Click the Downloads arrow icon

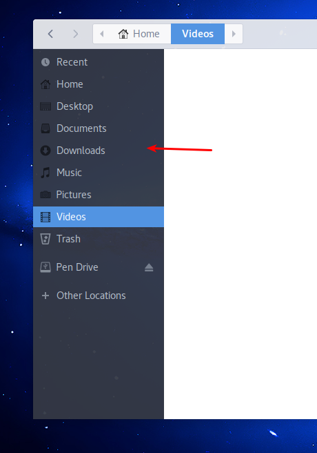coord(45,151)
